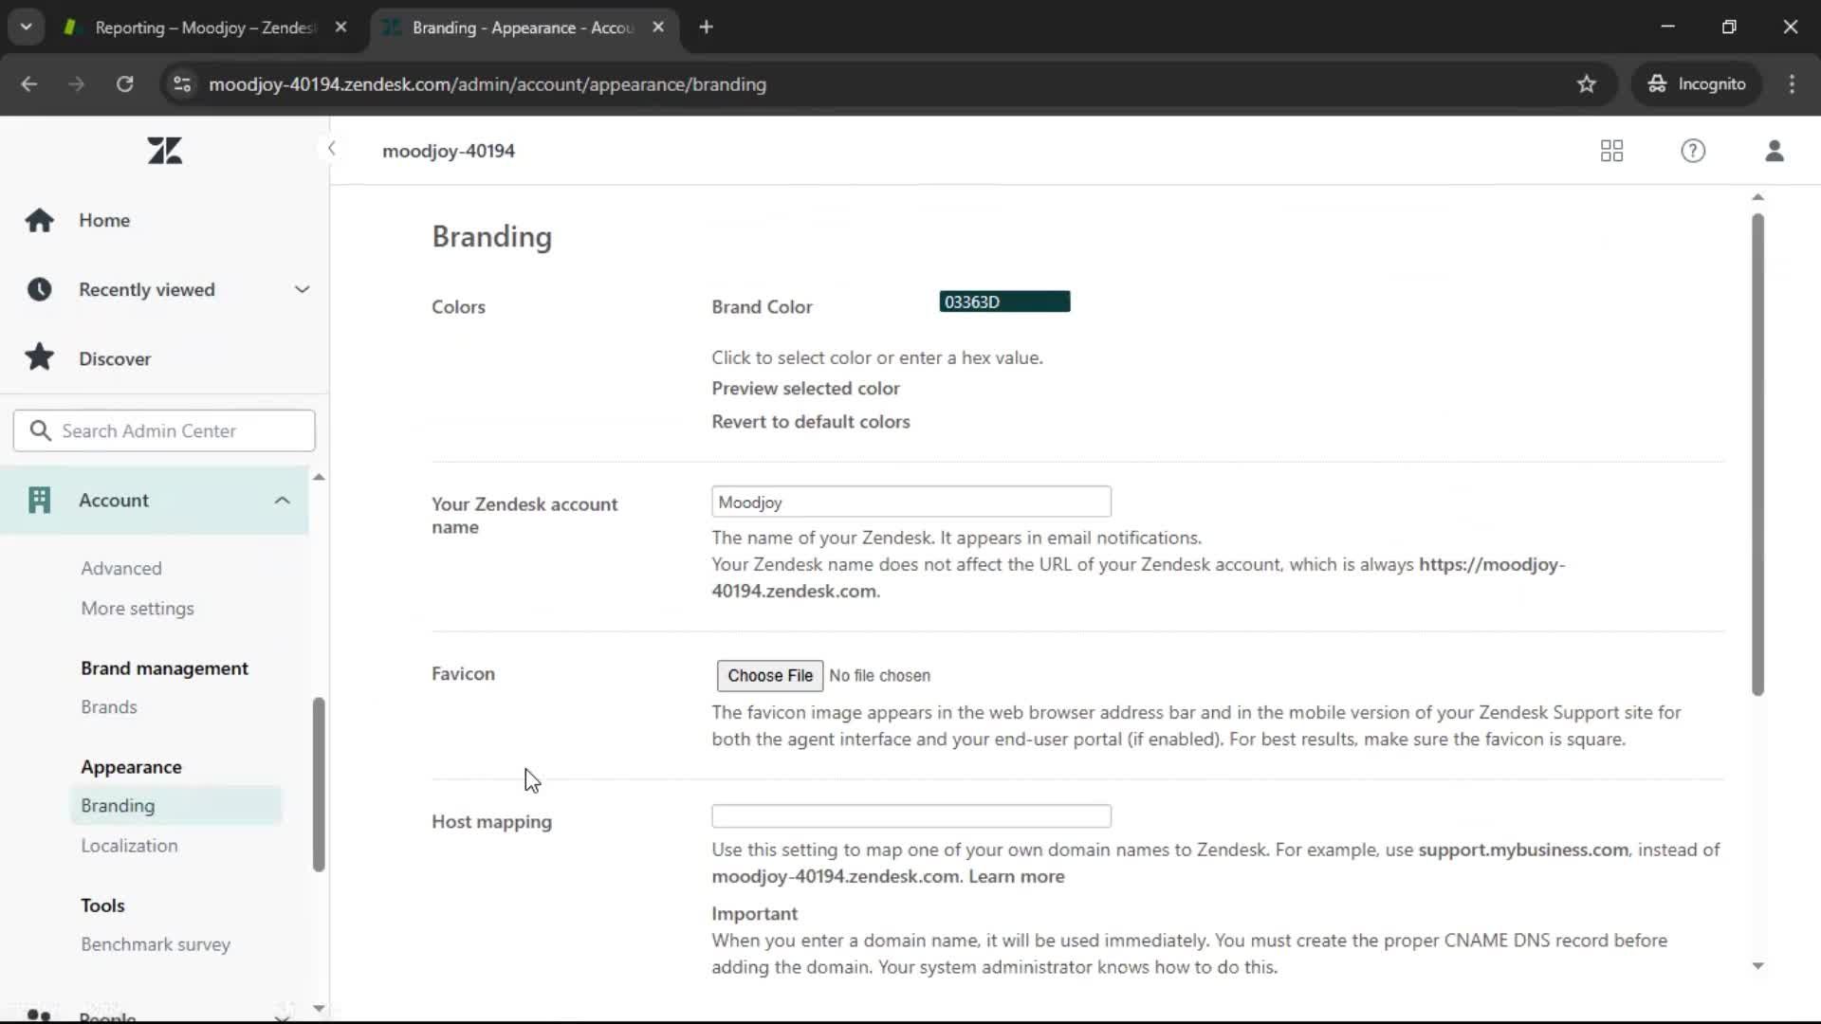The height and width of the screenshot is (1024, 1821).
Task: Click the Discover star icon
Action: (x=39, y=357)
